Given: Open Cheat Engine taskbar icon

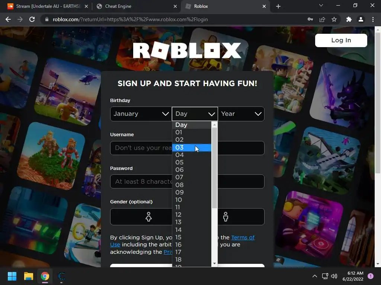Looking at the screenshot, I should pos(61,276).
